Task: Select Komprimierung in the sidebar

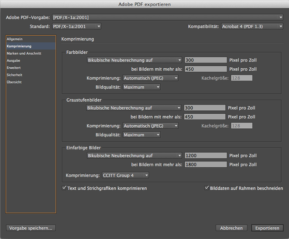Action: [31, 46]
